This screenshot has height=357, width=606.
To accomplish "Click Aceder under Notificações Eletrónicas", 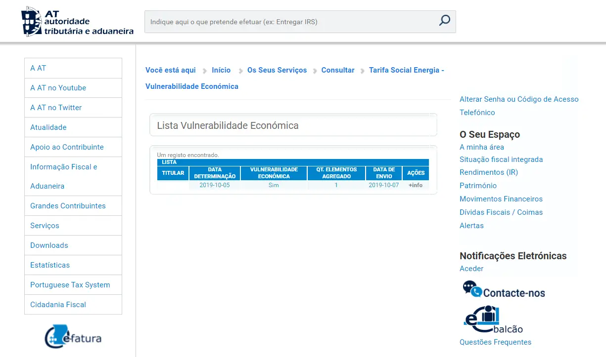I will [471, 269].
